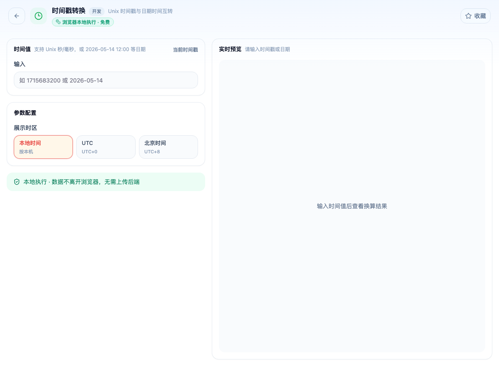Click the 浏览器本地执行 · 免费 badge

point(83,22)
